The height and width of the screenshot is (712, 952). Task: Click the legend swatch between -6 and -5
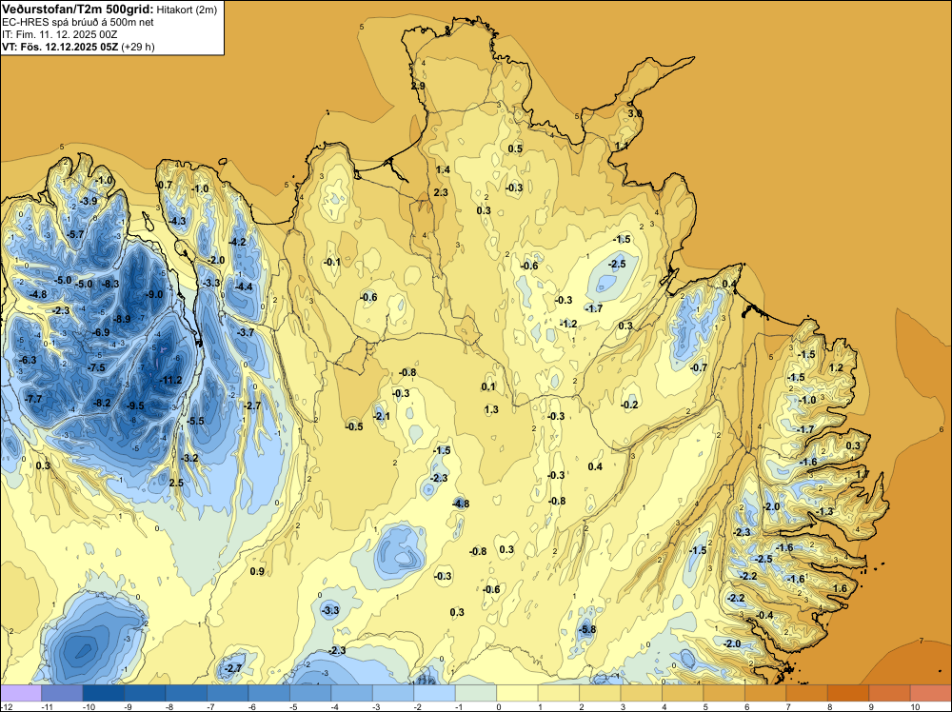(269, 693)
